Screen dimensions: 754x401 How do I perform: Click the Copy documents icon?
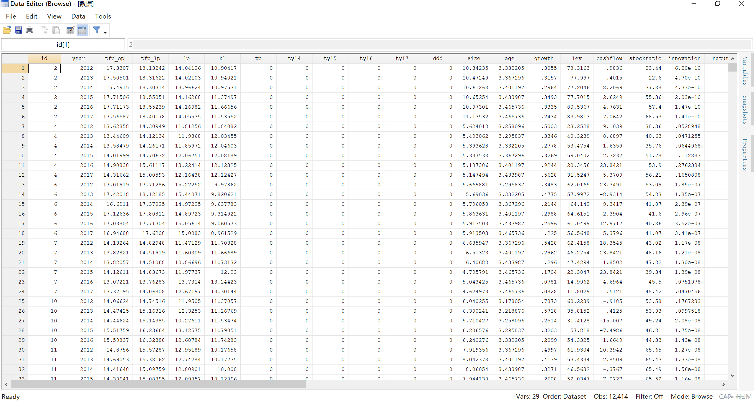[x=44, y=30]
